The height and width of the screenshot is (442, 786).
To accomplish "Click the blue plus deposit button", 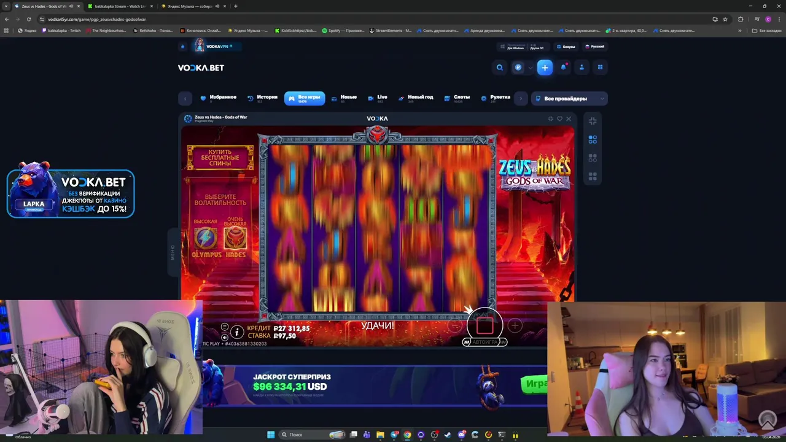I will (x=545, y=68).
